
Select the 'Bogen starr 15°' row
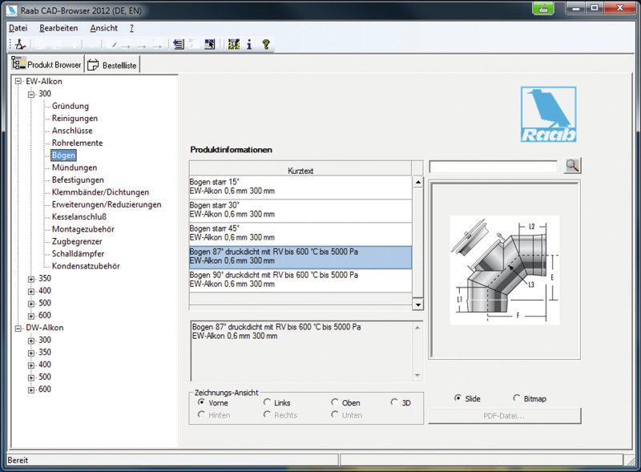coord(300,187)
